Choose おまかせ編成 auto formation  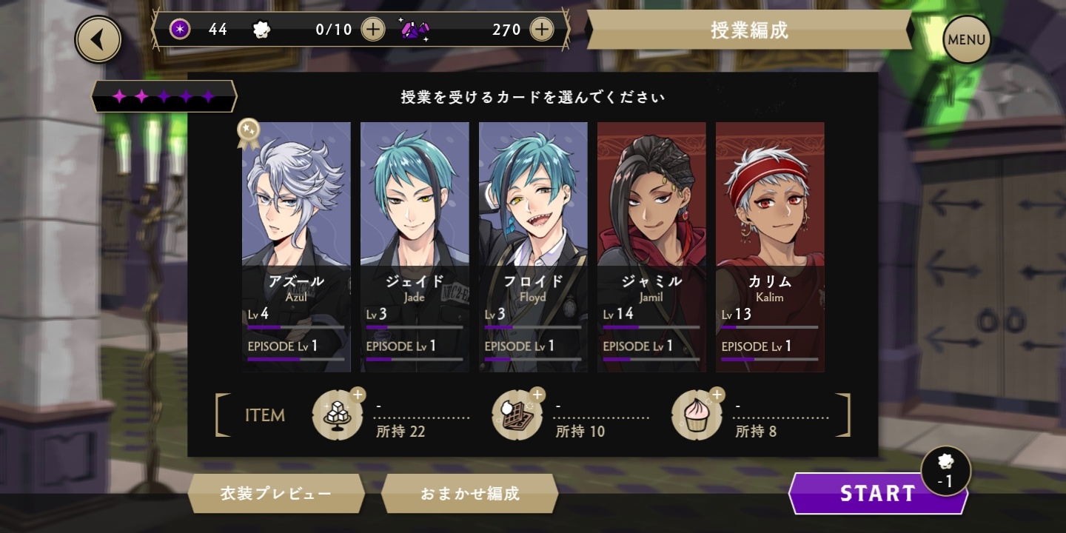(469, 494)
